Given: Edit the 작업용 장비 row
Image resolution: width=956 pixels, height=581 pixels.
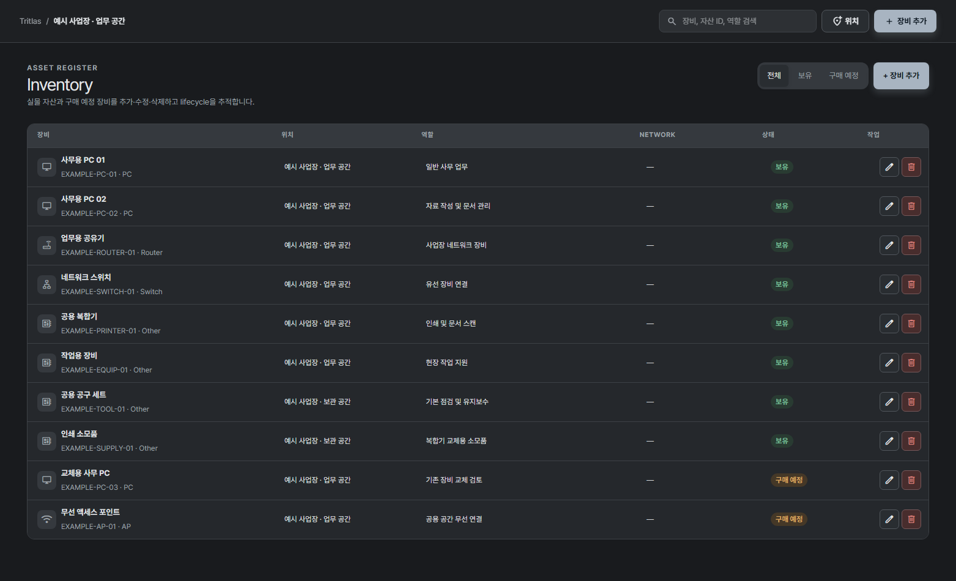Looking at the screenshot, I should coord(889,363).
